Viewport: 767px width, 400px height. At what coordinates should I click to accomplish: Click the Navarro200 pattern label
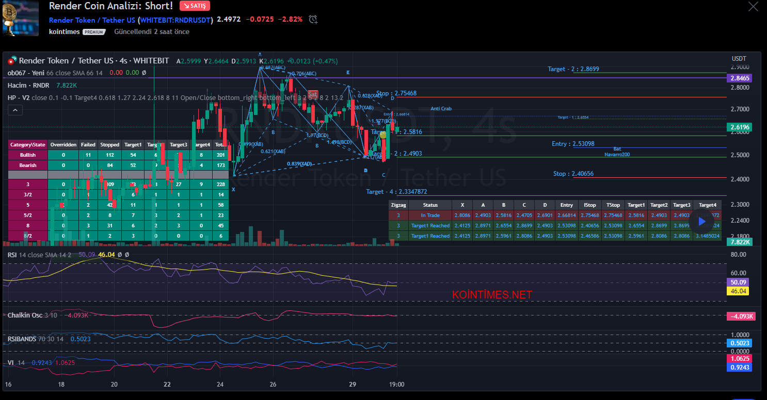(x=617, y=154)
